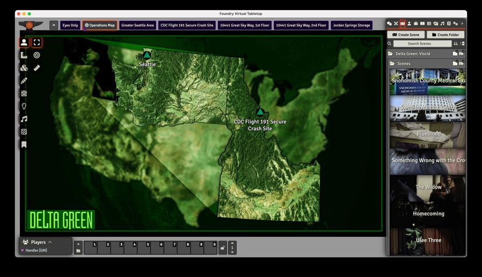Open the Ambient Sound Controls music icon

(24, 119)
